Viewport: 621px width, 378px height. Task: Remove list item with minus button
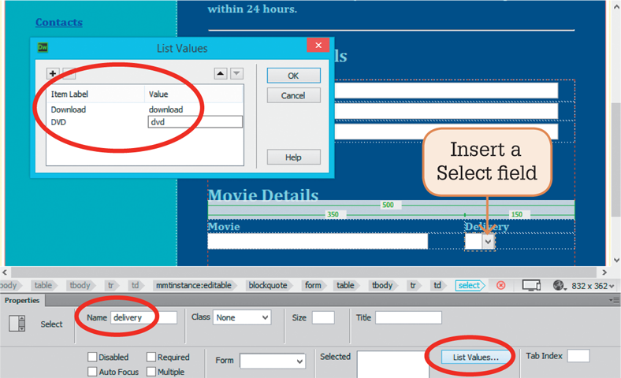tap(69, 73)
